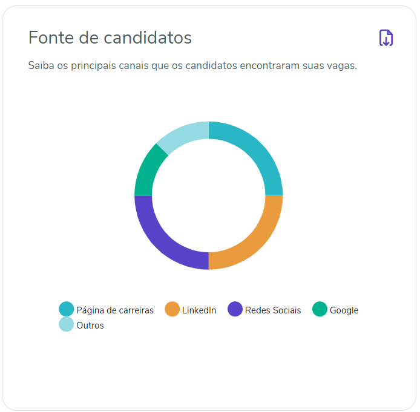Image resolution: width=420 pixels, height=412 pixels.
Task: Click the purple Redes Sociais legend dot
Action: (235, 309)
